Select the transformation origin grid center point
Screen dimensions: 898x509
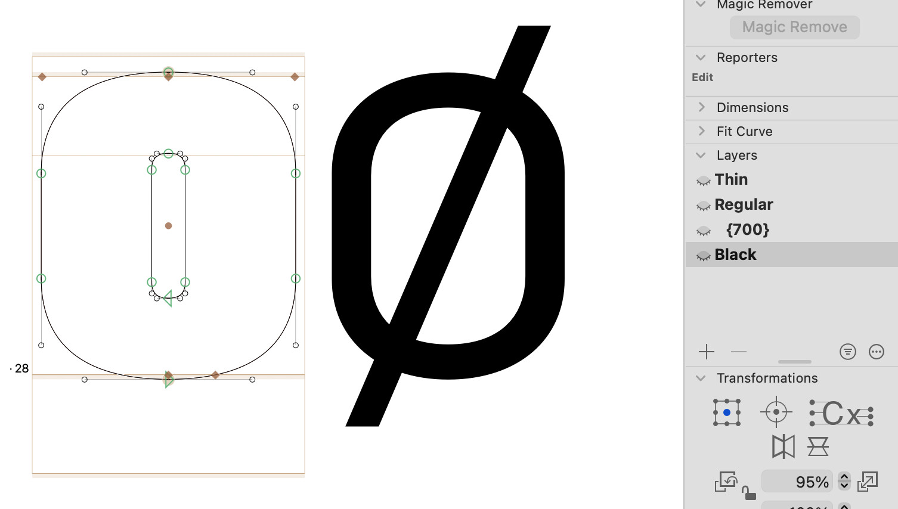click(727, 412)
